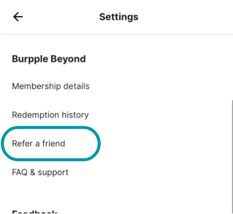The width and height of the screenshot is (233, 214).
Task: Get help through FAQ & support
Action: point(40,172)
